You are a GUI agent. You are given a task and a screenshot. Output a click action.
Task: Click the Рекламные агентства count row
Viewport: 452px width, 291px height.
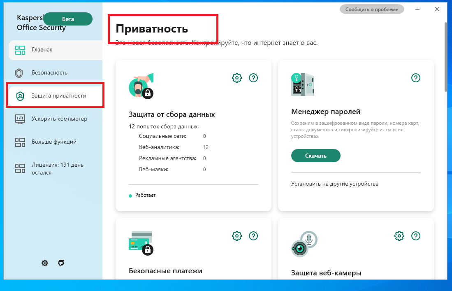point(172,158)
